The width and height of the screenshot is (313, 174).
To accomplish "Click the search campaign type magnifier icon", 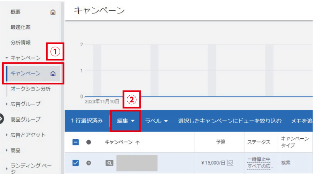I will (109, 163).
